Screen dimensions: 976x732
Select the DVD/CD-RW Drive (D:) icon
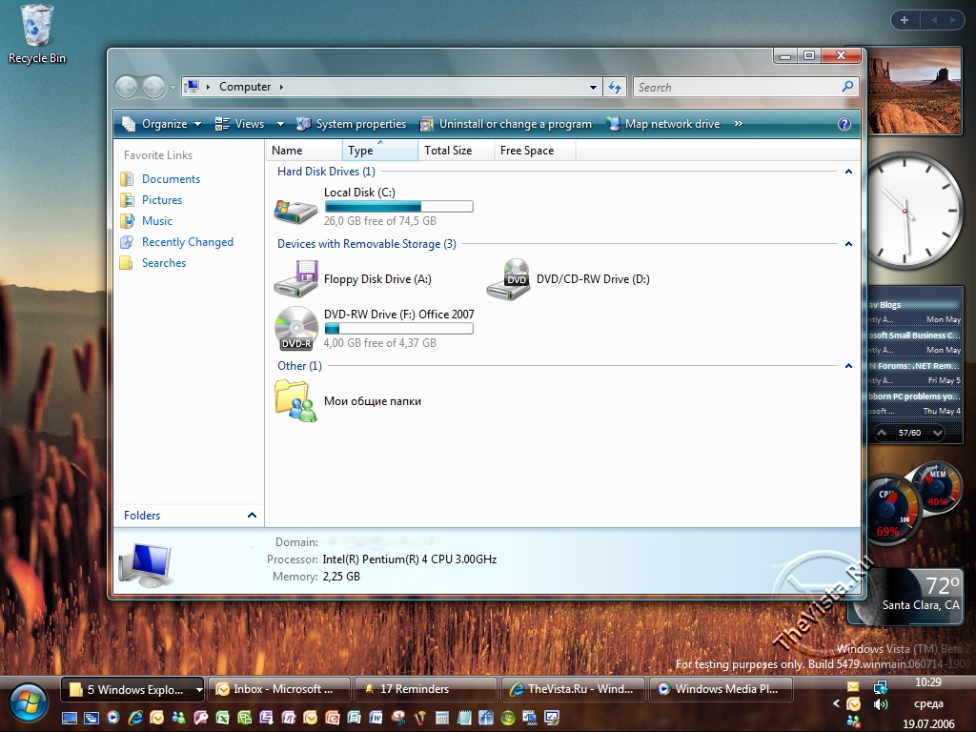[x=508, y=279]
